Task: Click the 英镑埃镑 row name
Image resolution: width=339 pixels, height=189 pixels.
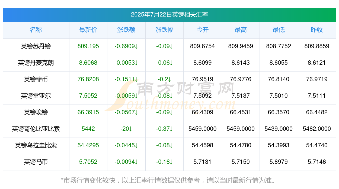Action: (x=36, y=112)
